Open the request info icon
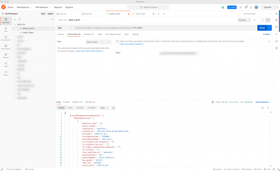Image resolution: width=280 pixels, height=171 pixels. click(276, 41)
